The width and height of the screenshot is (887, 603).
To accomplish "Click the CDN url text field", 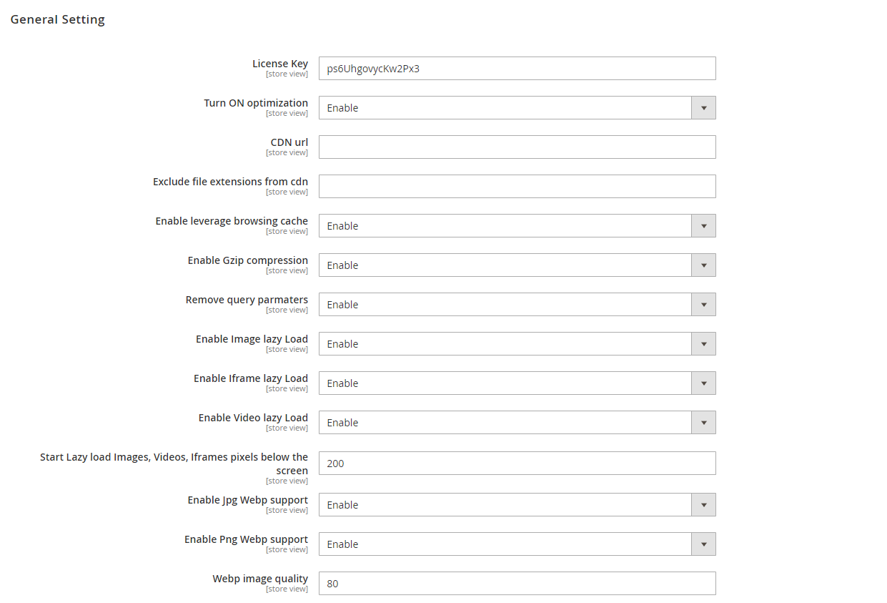I will (516, 147).
